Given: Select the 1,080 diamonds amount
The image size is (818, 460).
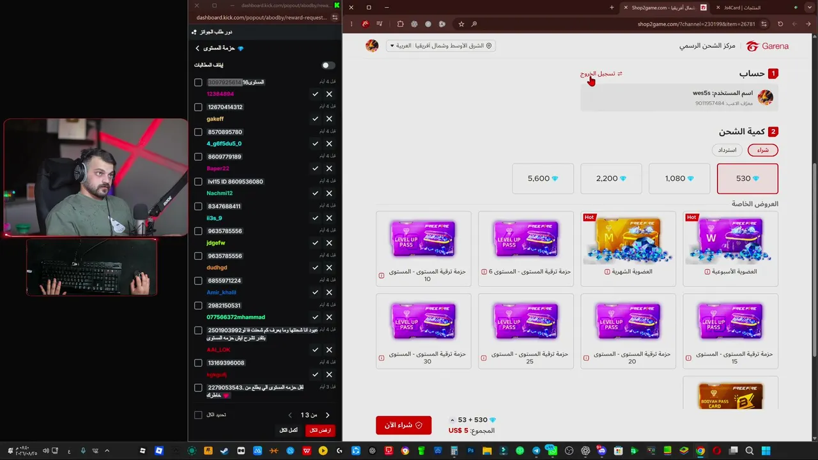Looking at the screenshot, I should [x=679, y=178].
